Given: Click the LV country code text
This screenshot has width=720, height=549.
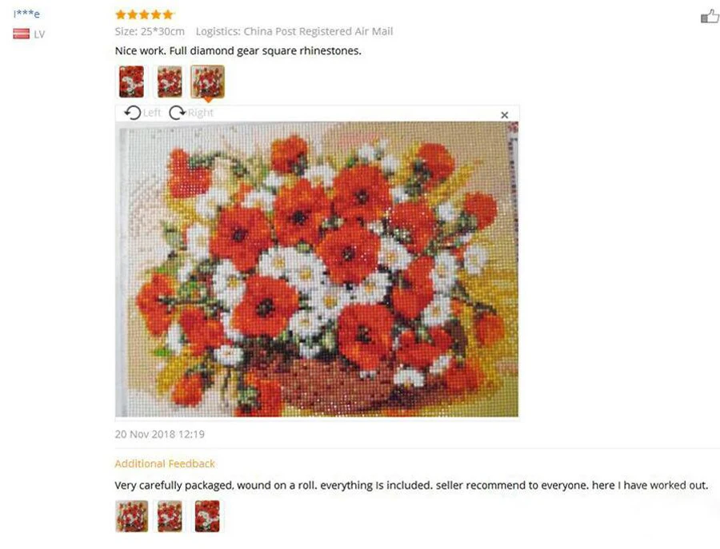Looking at the screenshot, I should tap(39, 34).
